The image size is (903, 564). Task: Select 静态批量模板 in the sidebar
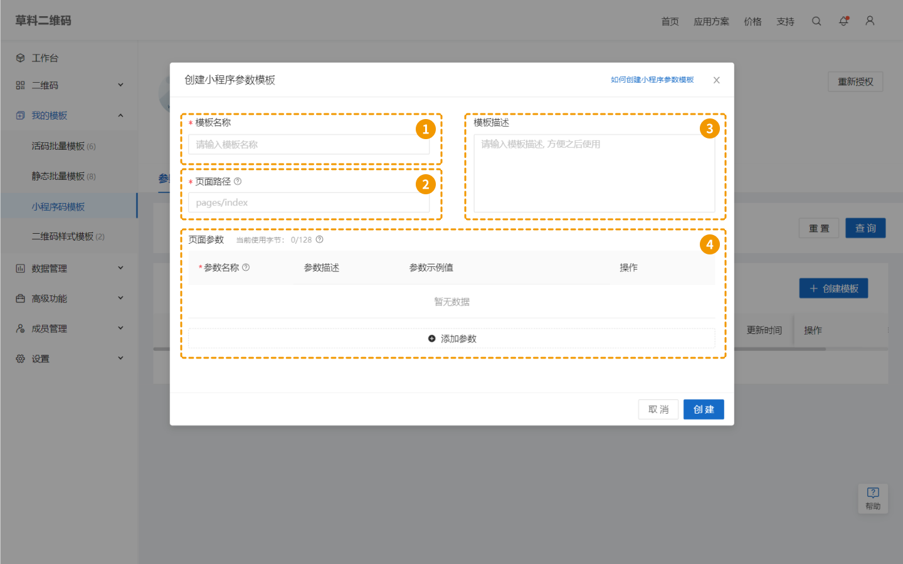point(69,176)
